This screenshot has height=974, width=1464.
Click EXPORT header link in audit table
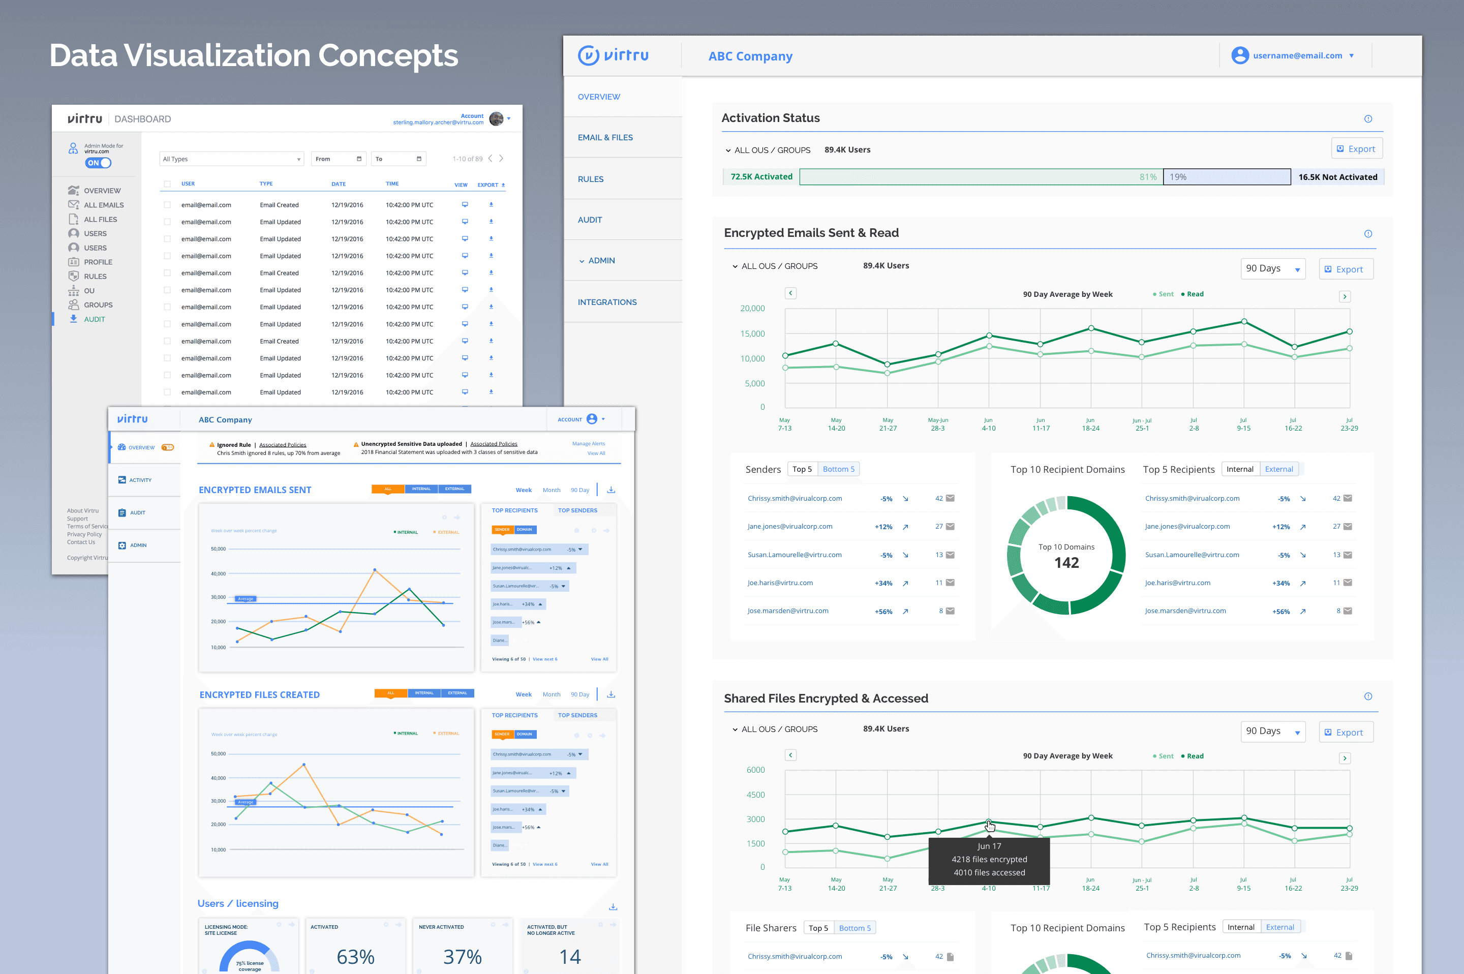(491, 185)
